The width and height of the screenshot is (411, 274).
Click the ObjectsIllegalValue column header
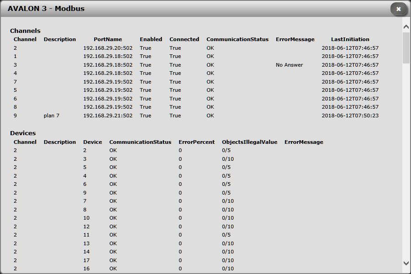[x=249, y=142]
